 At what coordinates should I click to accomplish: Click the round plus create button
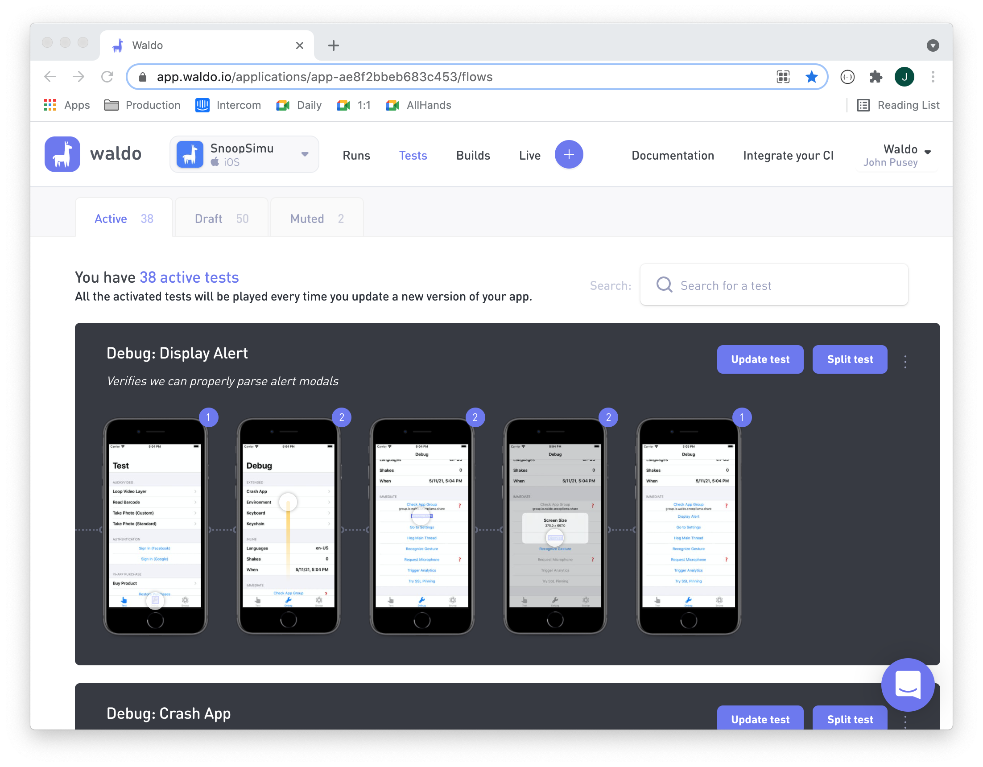click(x=569, y=154)
